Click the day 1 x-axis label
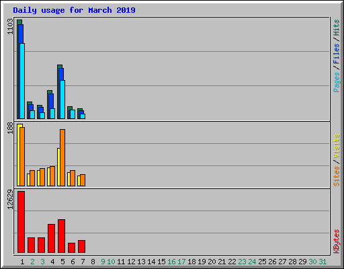This screenshot has height=269, width=344. coord(22,262)
